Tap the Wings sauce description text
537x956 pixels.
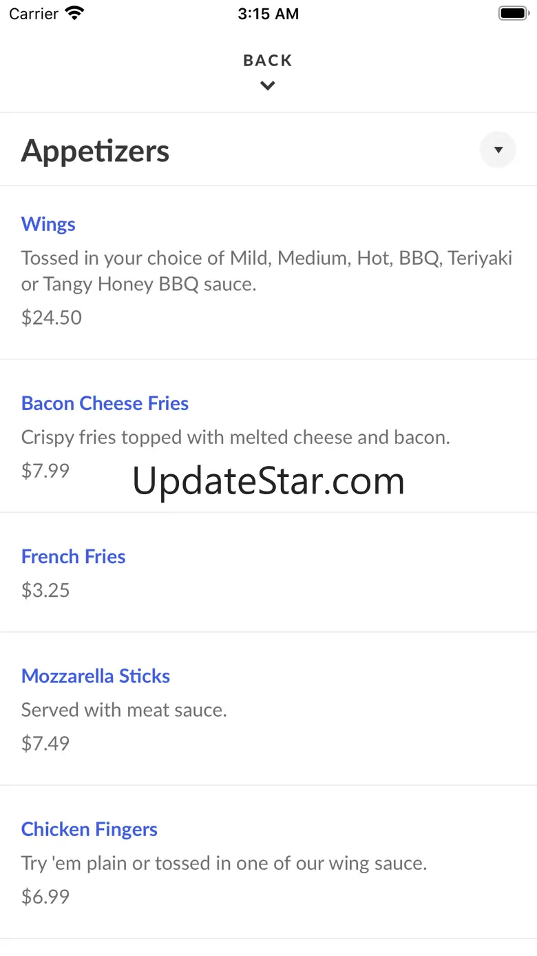click(x=266, y=271)
